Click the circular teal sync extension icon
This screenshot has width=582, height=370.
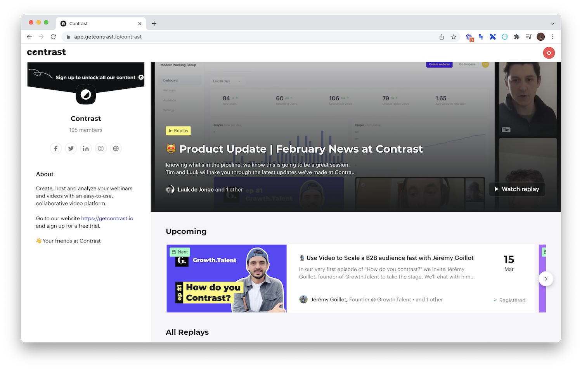tap(504, 37)
